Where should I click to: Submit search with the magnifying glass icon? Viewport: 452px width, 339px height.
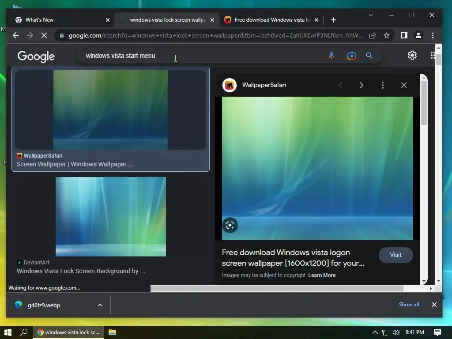[369, 56]
